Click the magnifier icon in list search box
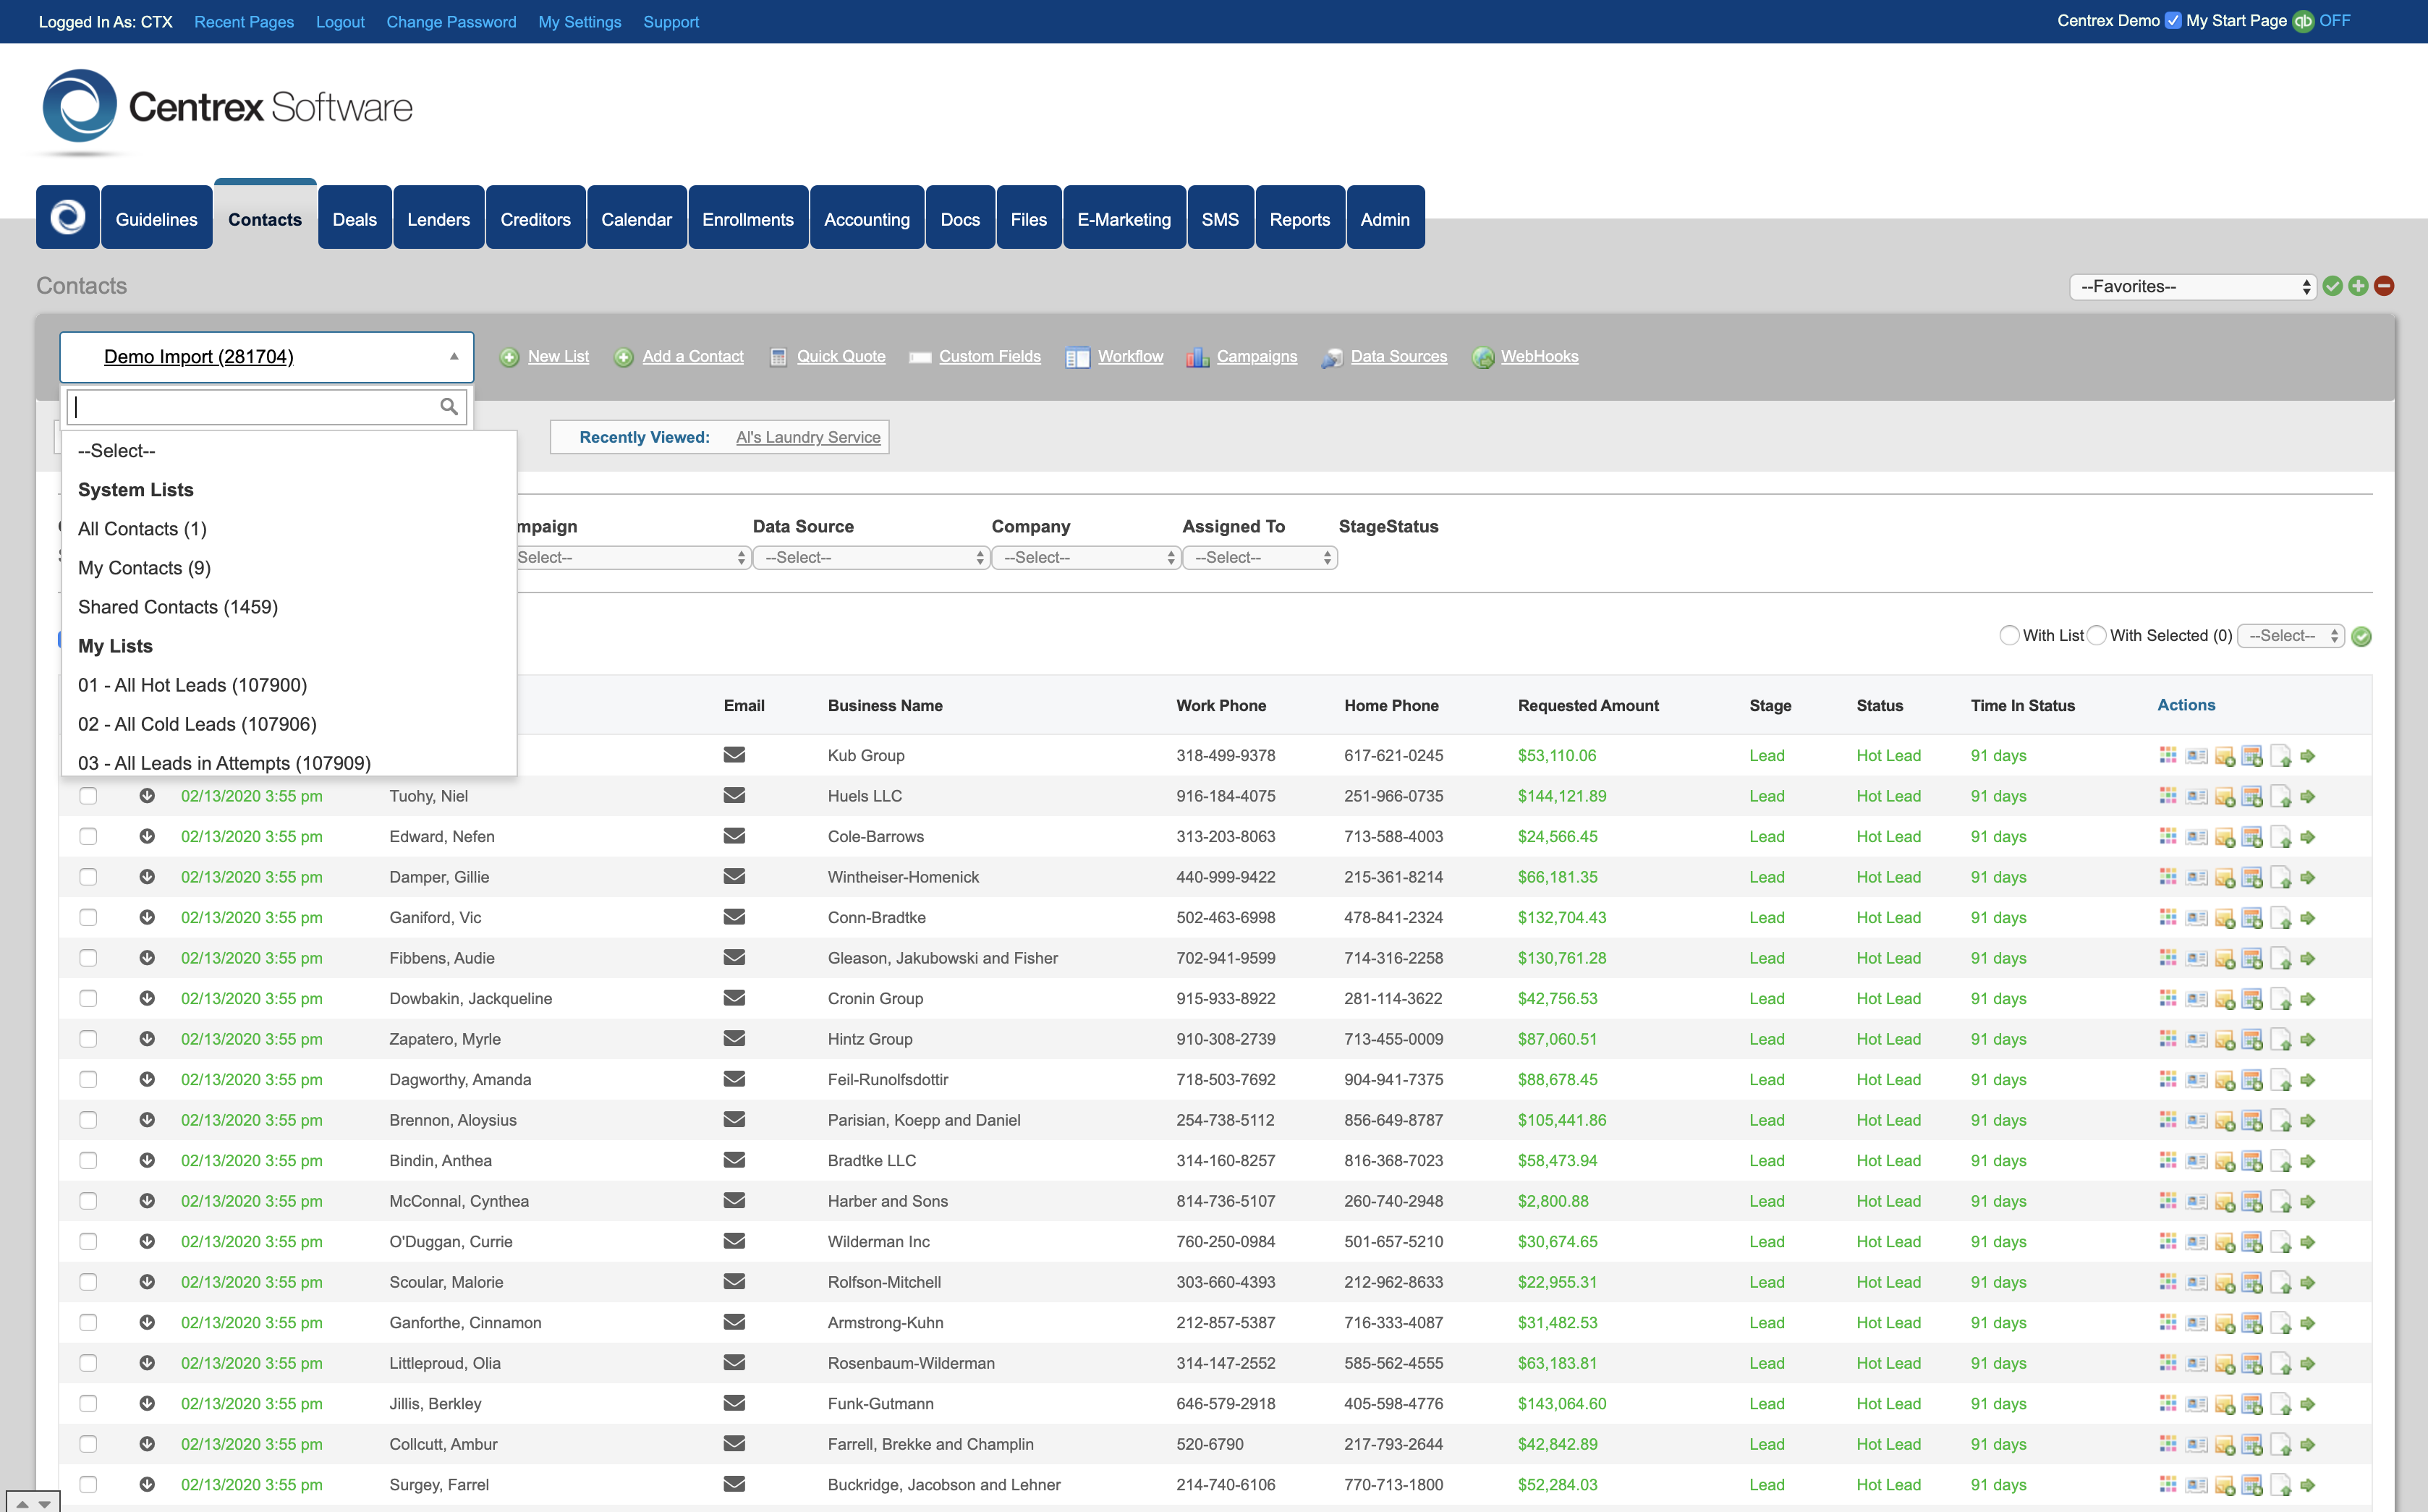Screen dimensions: 2428x1512 (449, 406)
